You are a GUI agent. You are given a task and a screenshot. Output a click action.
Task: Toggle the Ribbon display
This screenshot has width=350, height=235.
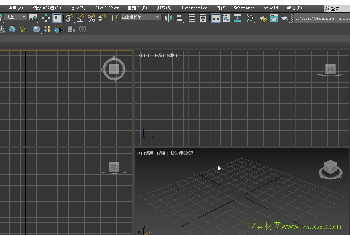(216, 18)
